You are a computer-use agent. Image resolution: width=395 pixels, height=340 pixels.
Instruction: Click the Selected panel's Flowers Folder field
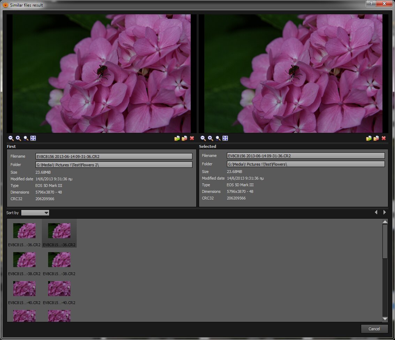pos(306,164)
